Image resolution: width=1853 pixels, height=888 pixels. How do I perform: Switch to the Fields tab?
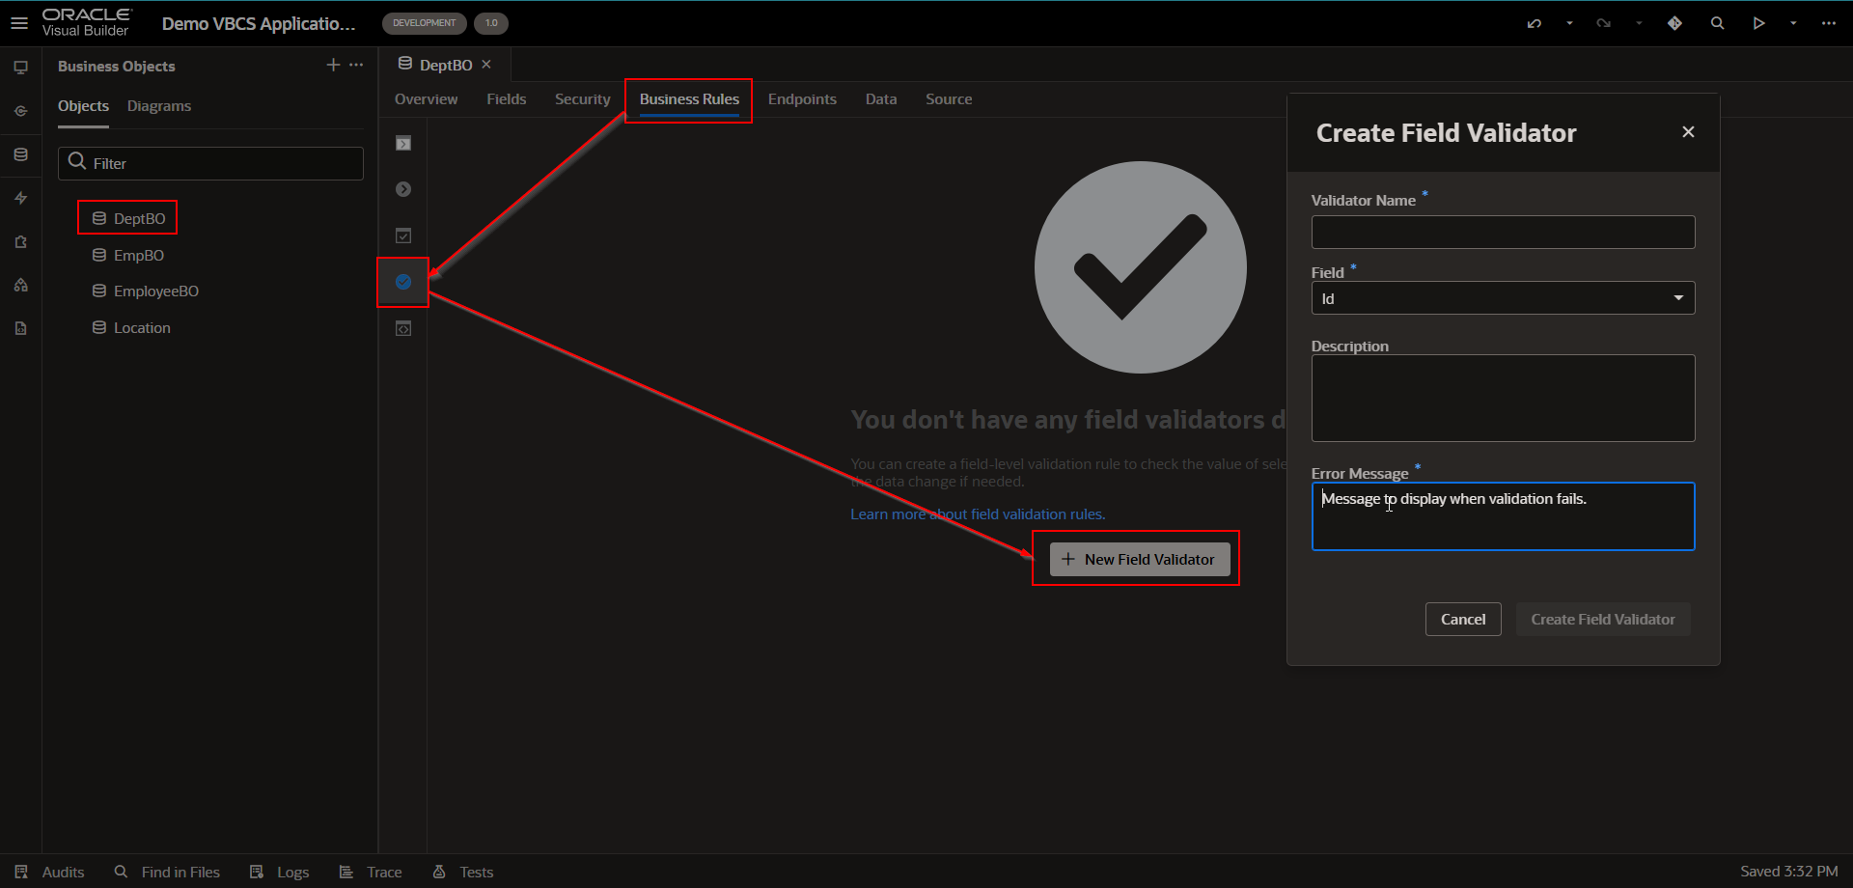point(506,99)
